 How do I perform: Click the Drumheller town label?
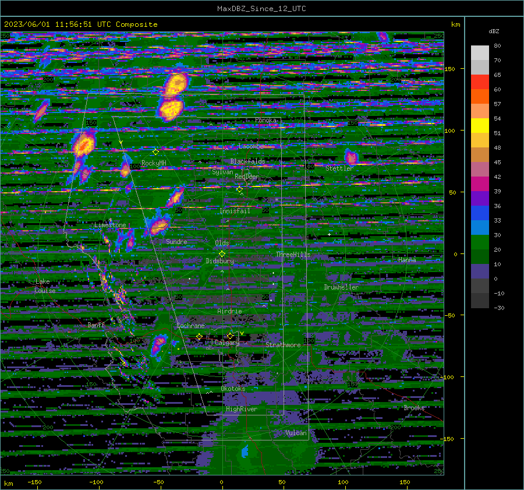[x=341, y=287]
